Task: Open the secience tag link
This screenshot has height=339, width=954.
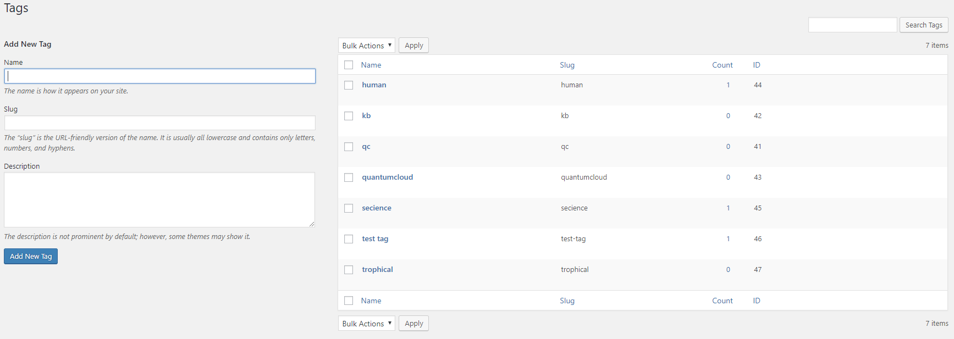Action: [x=377, y=208]
